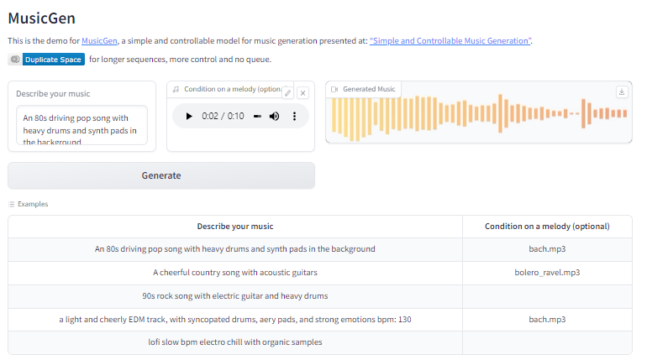Remove the uploaded melody file
The height and width of the screenshot is (360, 647).
point(302,93)
